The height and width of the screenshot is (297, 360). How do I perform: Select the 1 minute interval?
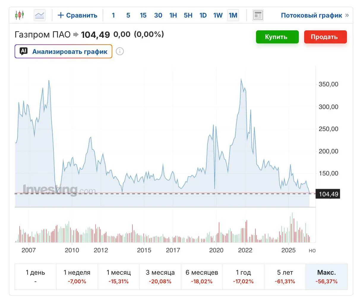(113, 15)
